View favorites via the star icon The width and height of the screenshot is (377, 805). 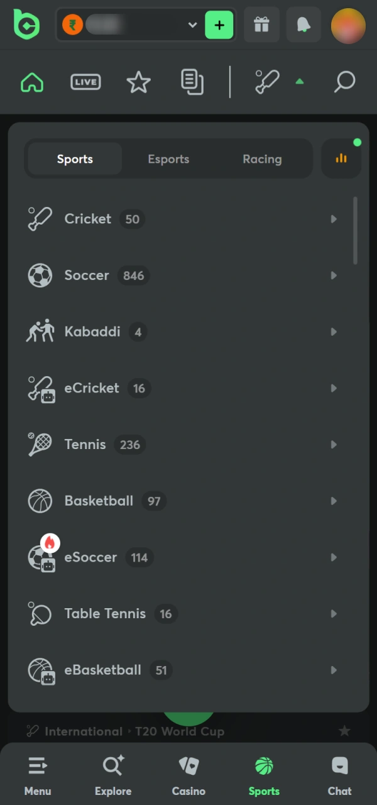tap(138, 82)
